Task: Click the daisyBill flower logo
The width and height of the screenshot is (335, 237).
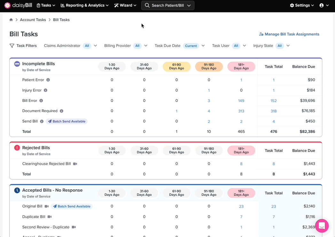Action: pos(7,5)
